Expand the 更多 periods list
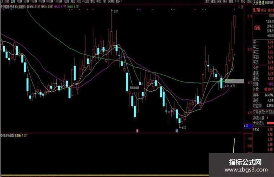This screenshot has width=274, height=177. [x=119, y=1]
